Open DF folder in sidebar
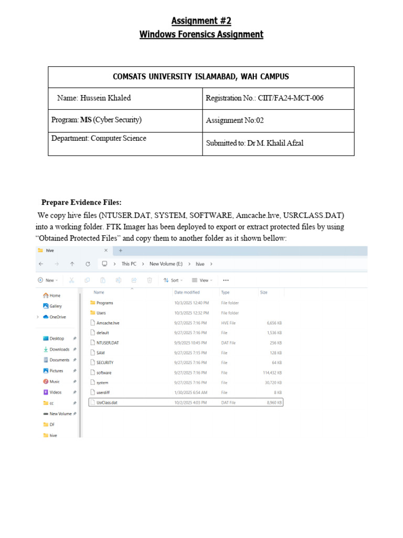The height and width of the screenshot is (538, 403). pos(49,425)
